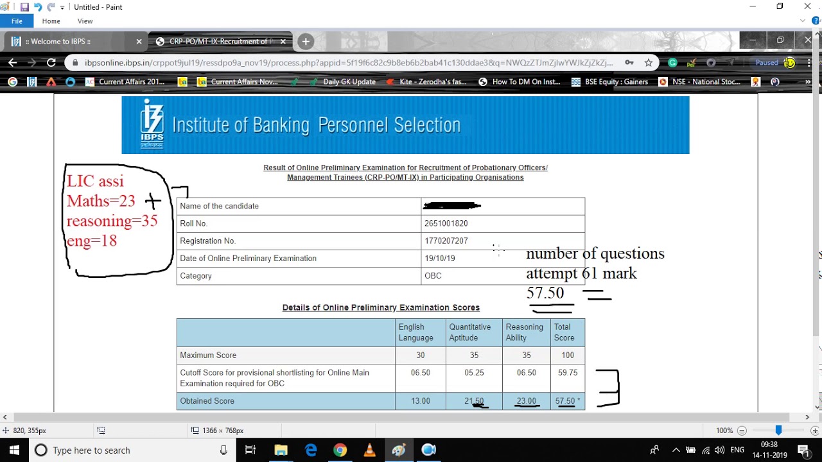Open Microsoft Edge from the taskbar
This screenshot has width=822, height=462.
point(311,450)
